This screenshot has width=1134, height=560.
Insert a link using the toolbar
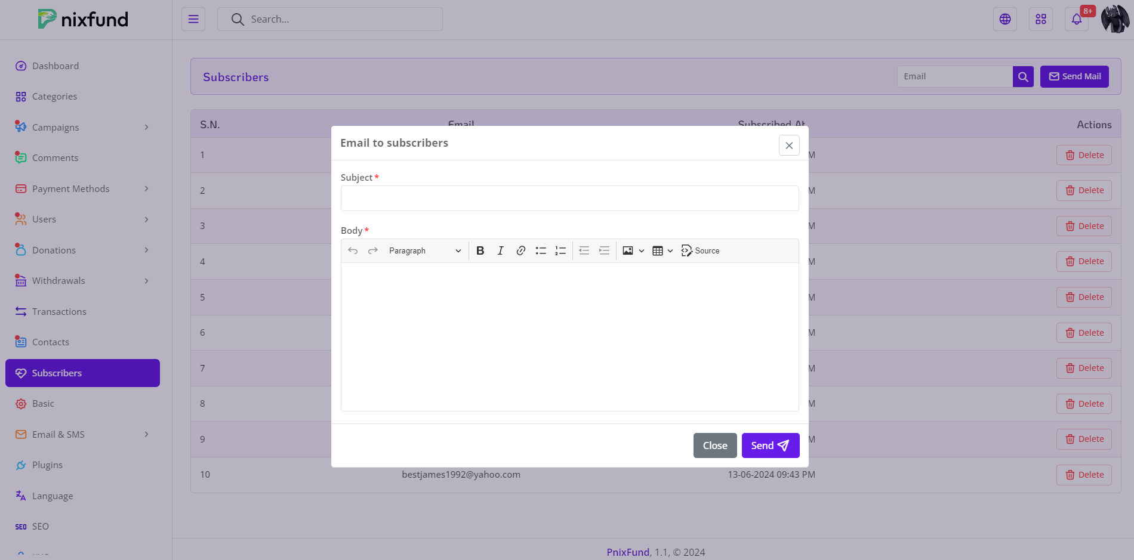click(520, 251)
